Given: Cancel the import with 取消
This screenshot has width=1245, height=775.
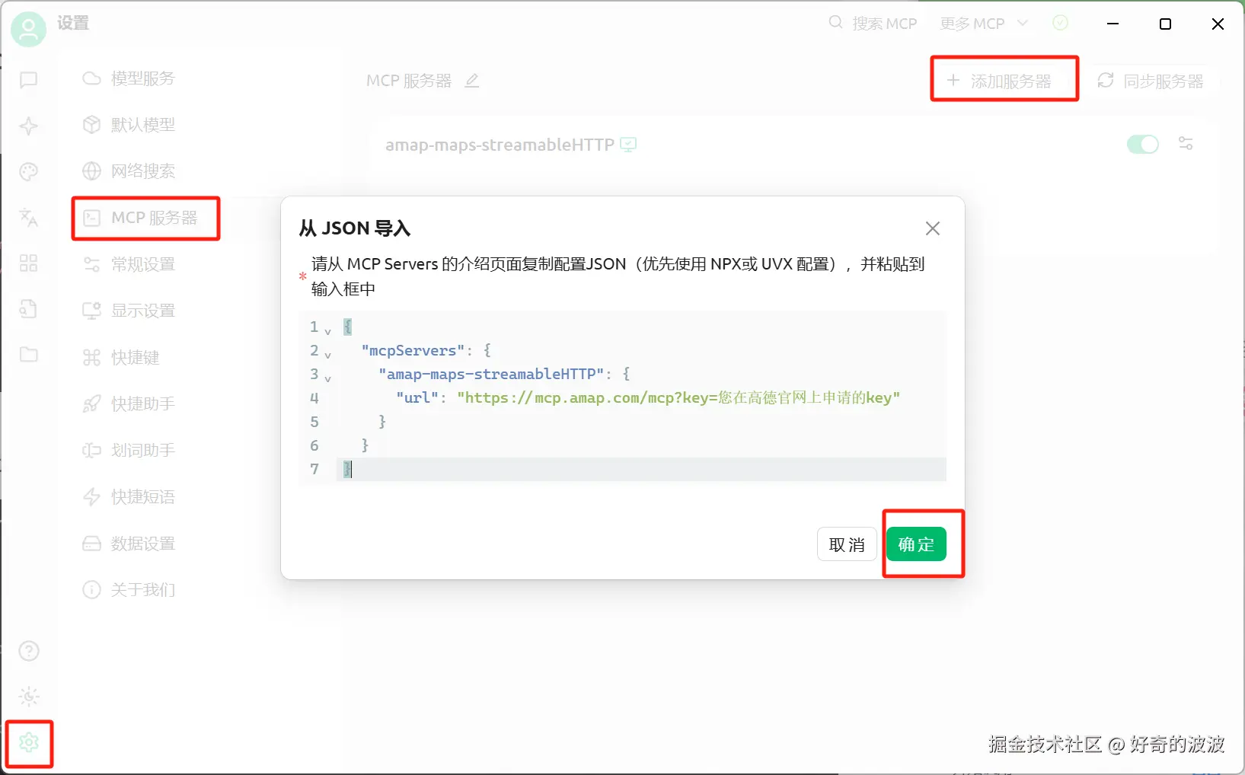Looking at the screenshot, I should (x=847, y=544).
